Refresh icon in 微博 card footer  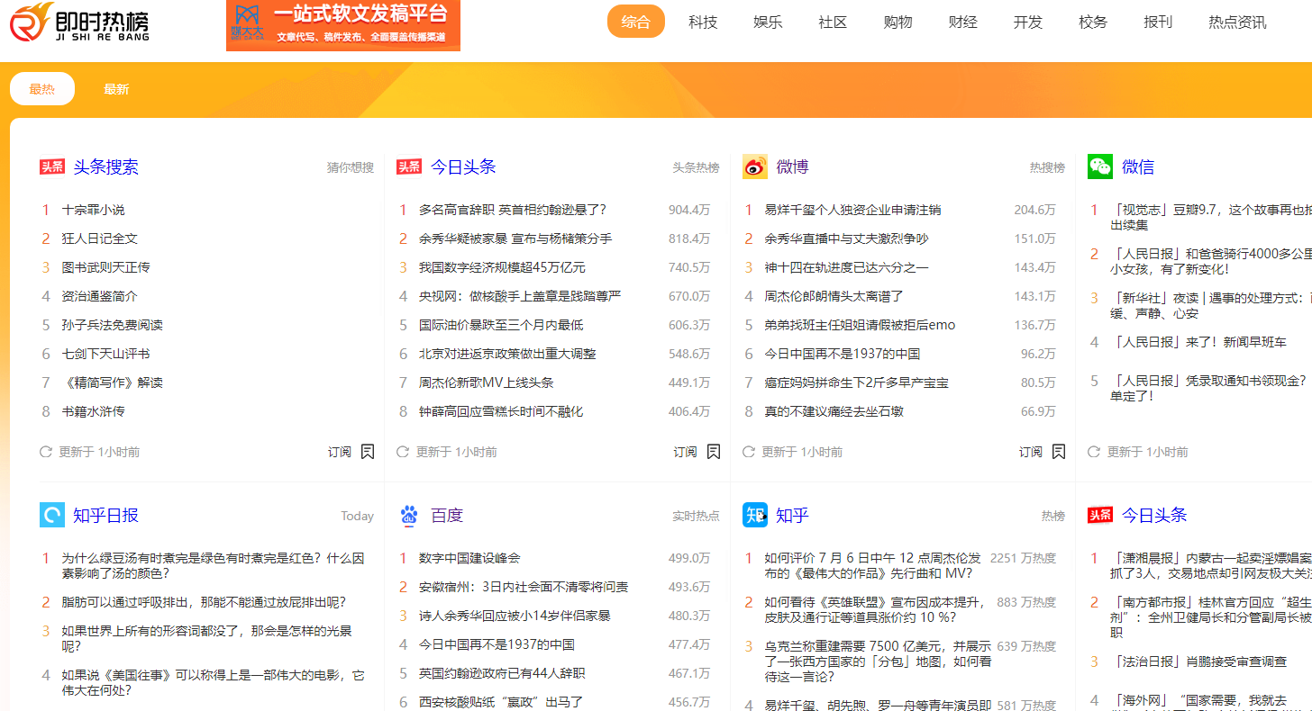[749, 452]
